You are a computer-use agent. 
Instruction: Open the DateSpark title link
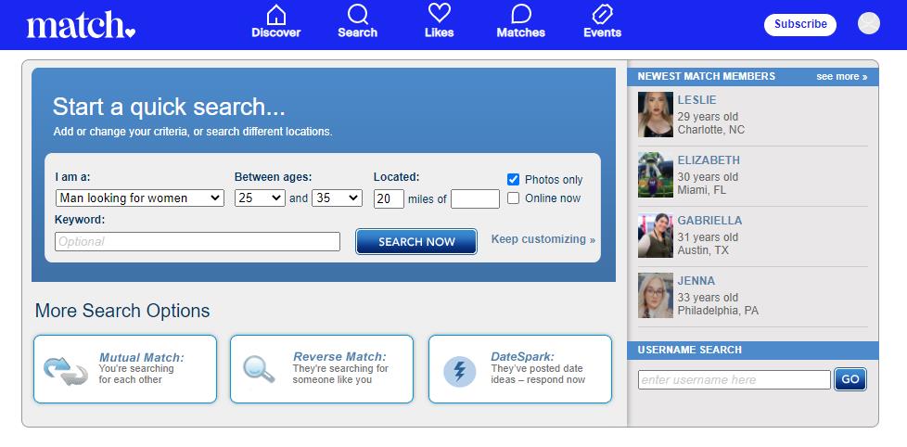[x=522, y=356]
